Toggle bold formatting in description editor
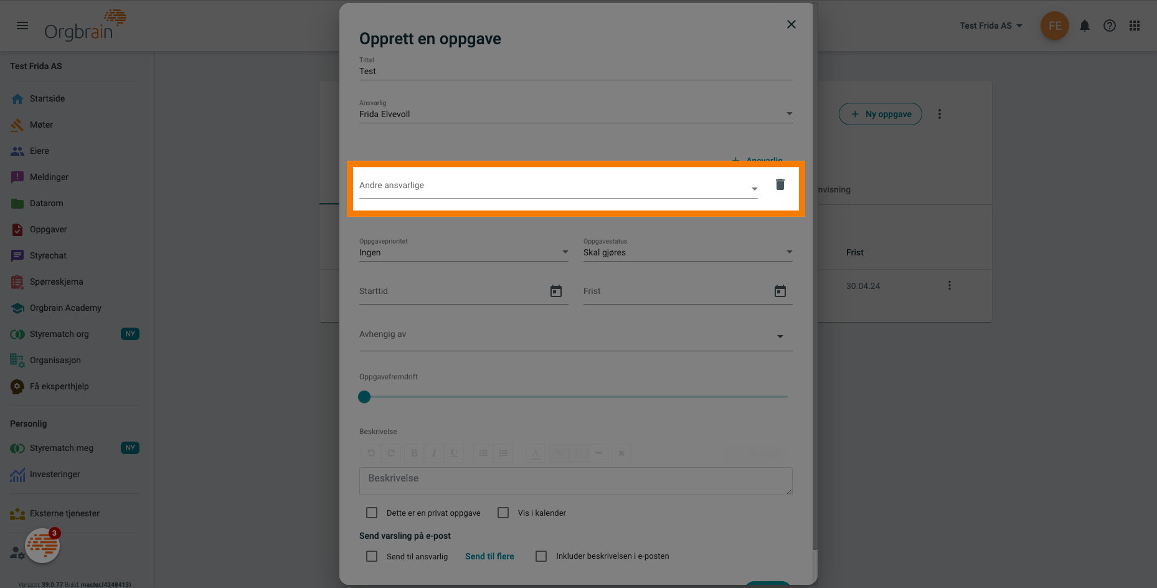This screenshot has width=1157, height=588. 414,453
